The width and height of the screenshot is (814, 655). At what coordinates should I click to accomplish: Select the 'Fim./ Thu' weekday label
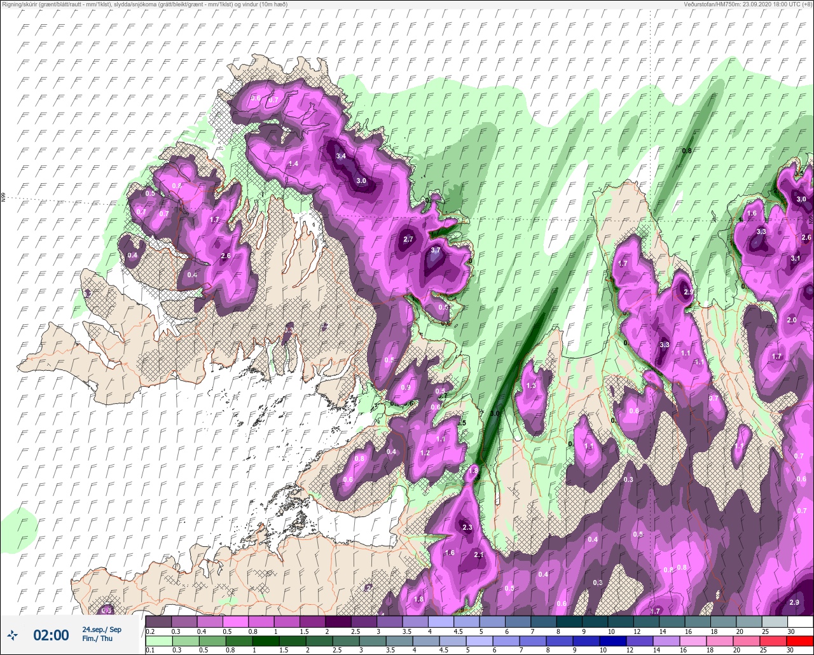tap(97, 638)
